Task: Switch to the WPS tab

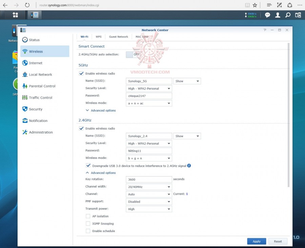Action: click(x=98, y=37)
